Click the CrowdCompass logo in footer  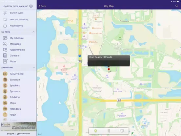tap(23, 134)
